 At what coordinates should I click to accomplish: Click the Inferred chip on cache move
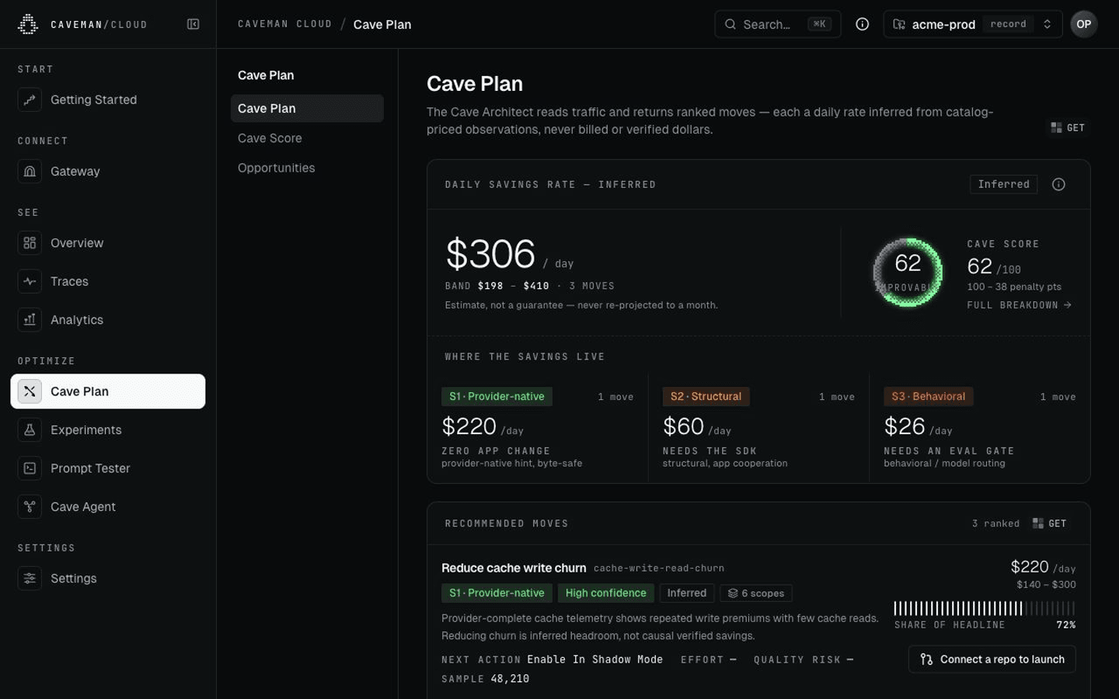point(687,593)
